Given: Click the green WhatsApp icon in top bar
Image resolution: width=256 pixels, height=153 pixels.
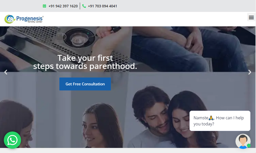Looking at the screenshot, I should click(x=44, y=6).
